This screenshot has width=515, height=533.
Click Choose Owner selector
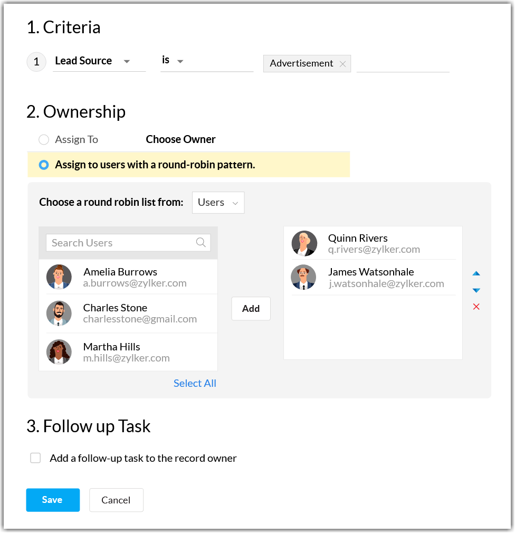pos(180,139)
